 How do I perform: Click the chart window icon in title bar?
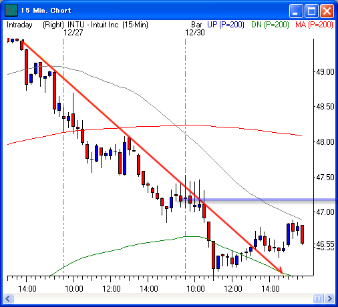click(11, 10)
